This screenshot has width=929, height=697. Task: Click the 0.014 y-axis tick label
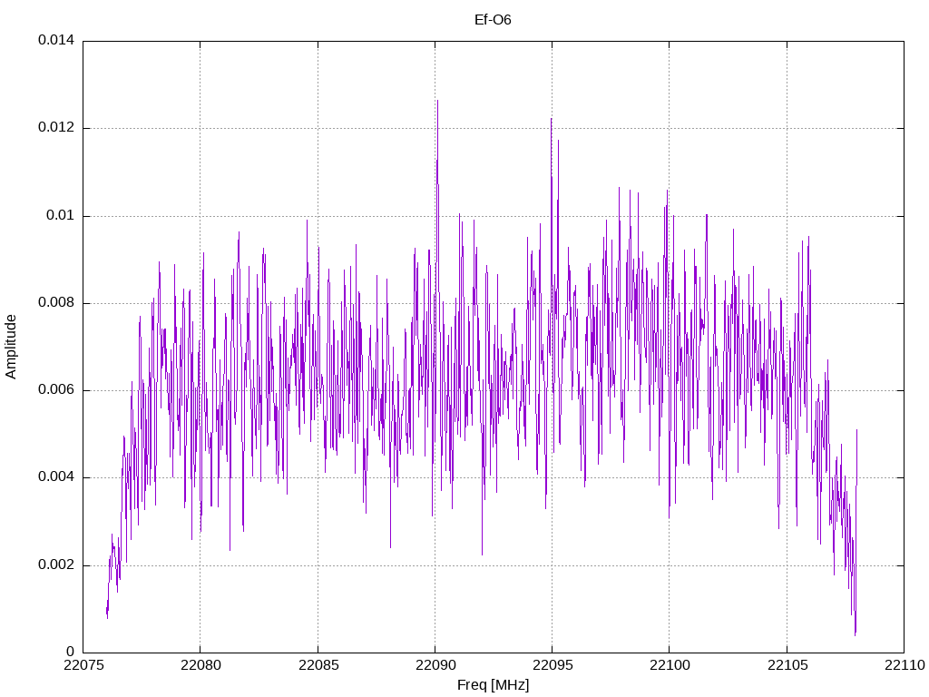tap(56, 40)
